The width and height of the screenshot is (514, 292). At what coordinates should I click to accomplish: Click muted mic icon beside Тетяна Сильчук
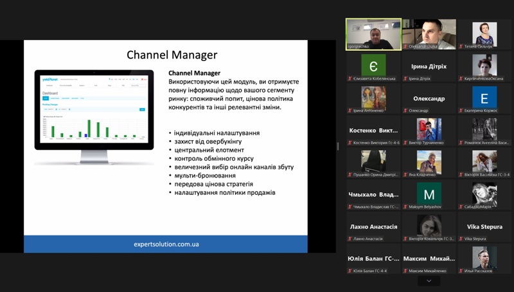[x=461, y=46]
